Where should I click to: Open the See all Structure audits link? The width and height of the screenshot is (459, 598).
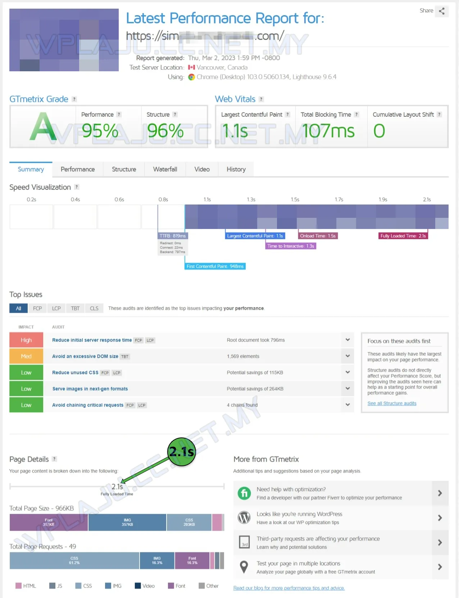392,403
